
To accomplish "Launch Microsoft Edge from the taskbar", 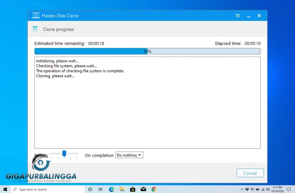I will click(111, 189).
